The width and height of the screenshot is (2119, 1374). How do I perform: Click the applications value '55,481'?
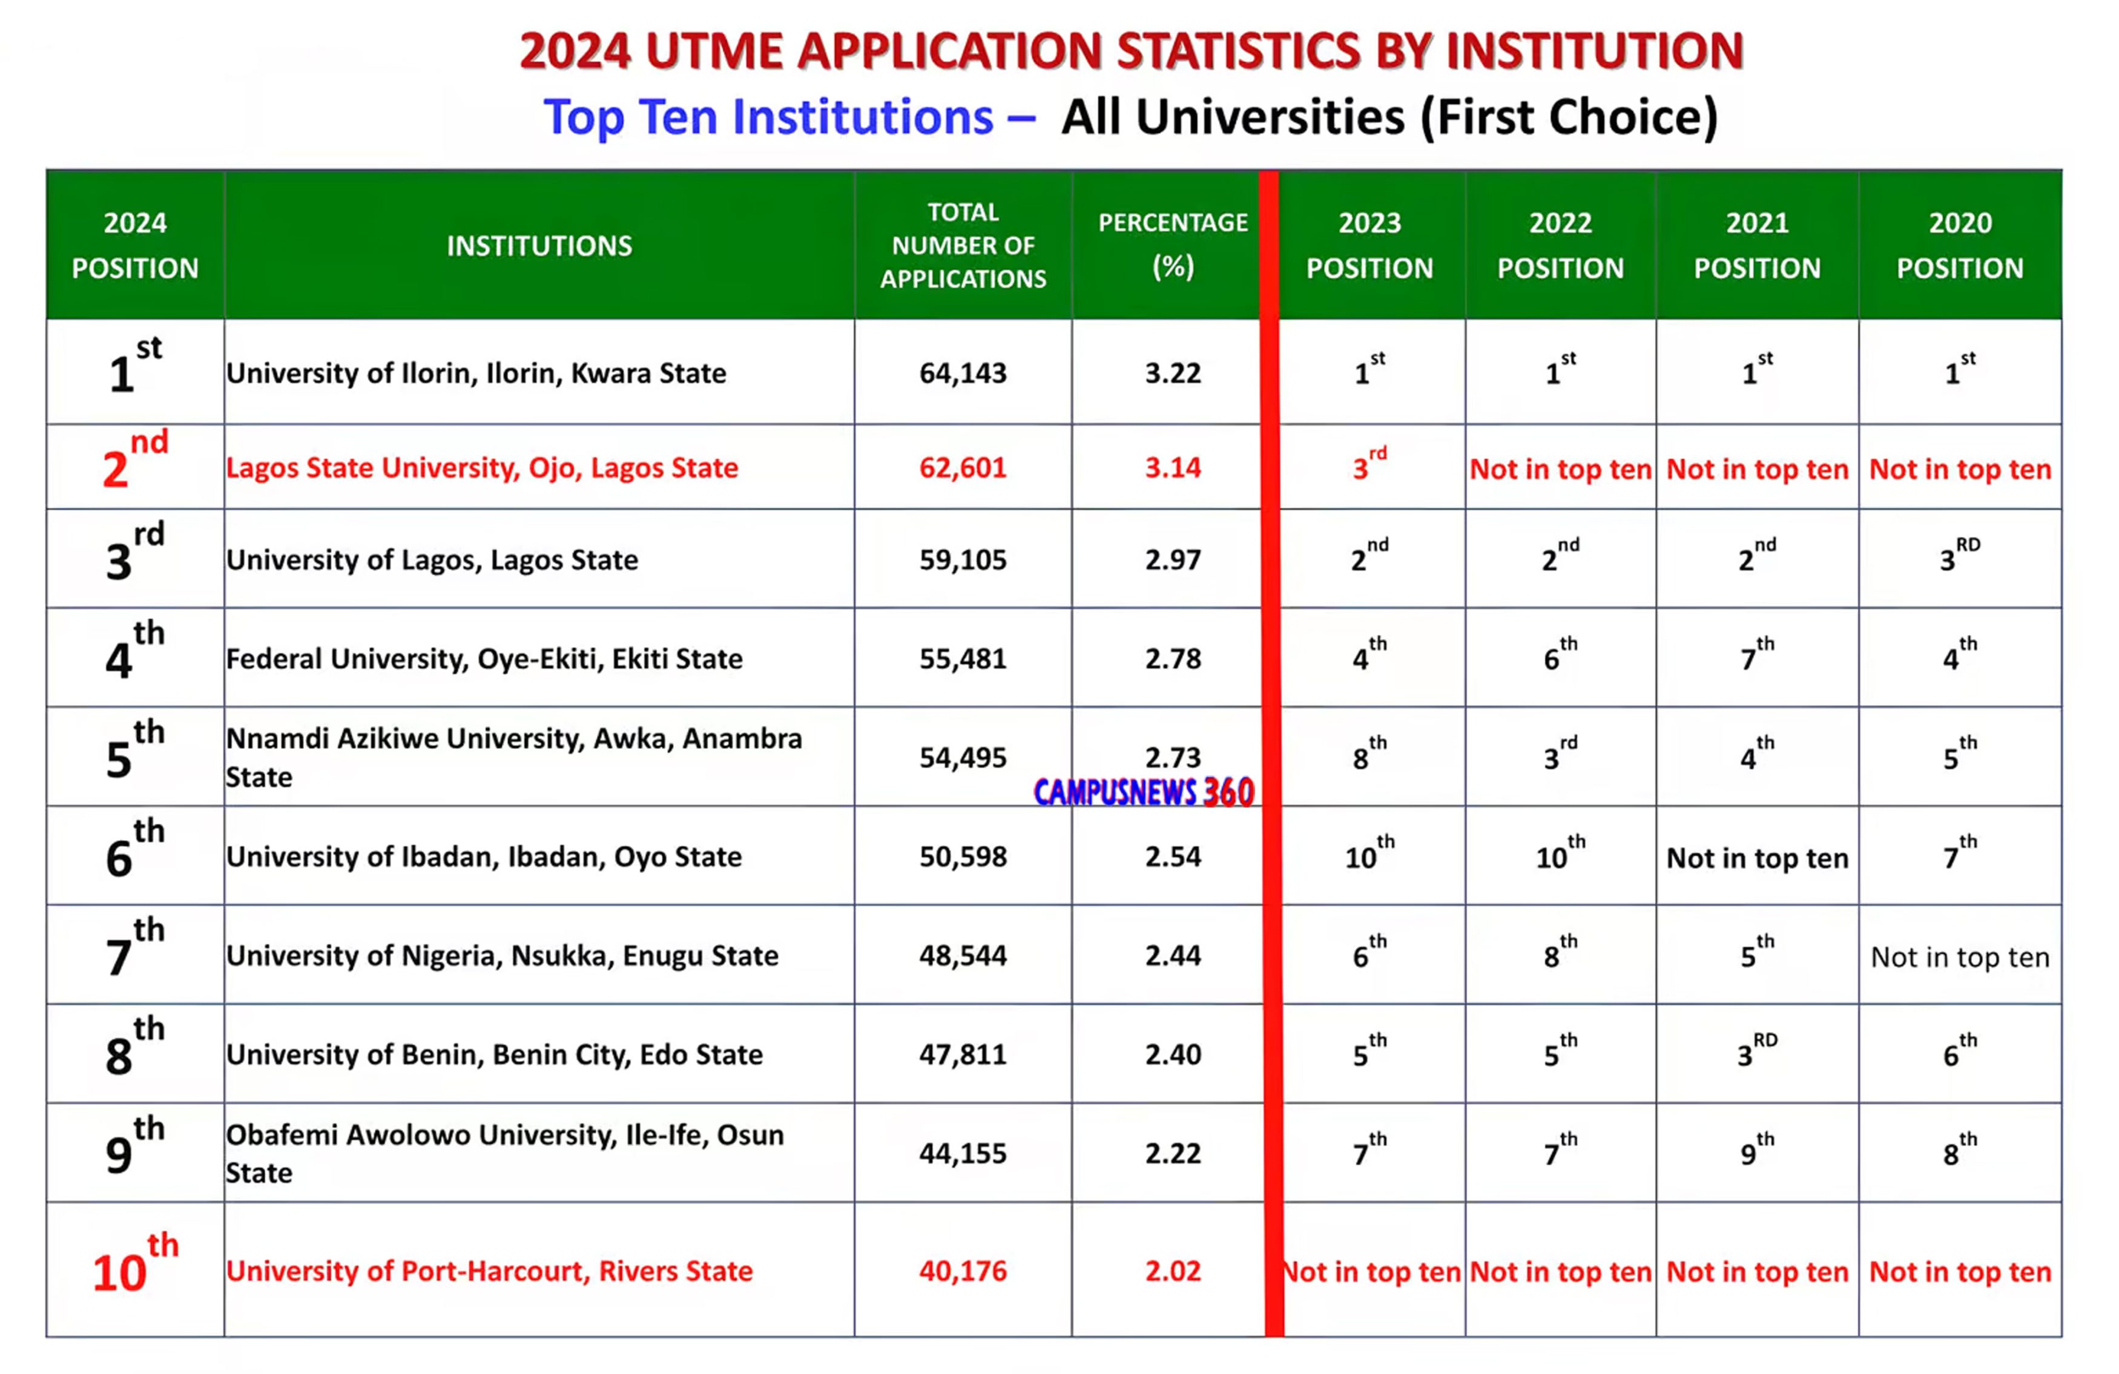pos(963,659)
